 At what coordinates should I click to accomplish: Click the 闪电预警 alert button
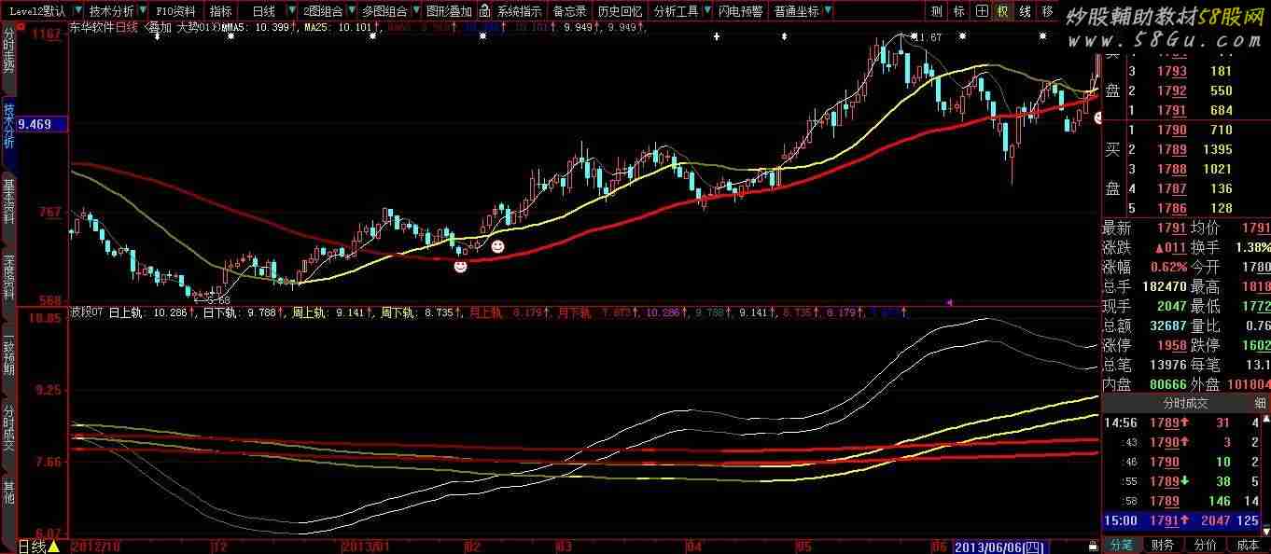click(741, 11)
